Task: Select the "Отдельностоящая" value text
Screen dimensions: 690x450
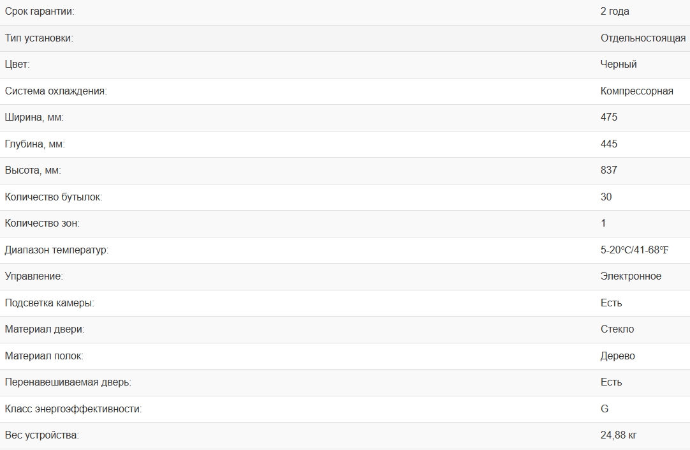Action: click(643, 38)
